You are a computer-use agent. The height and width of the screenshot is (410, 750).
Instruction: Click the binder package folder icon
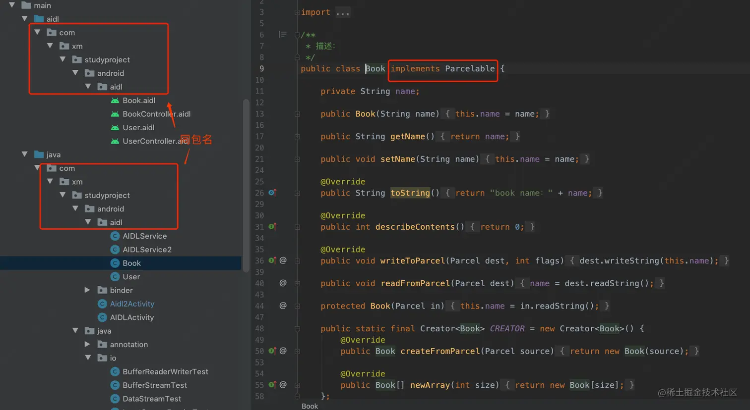tap(103, 290)
